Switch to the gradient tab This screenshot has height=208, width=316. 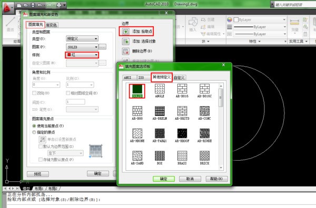pos(52,25)
